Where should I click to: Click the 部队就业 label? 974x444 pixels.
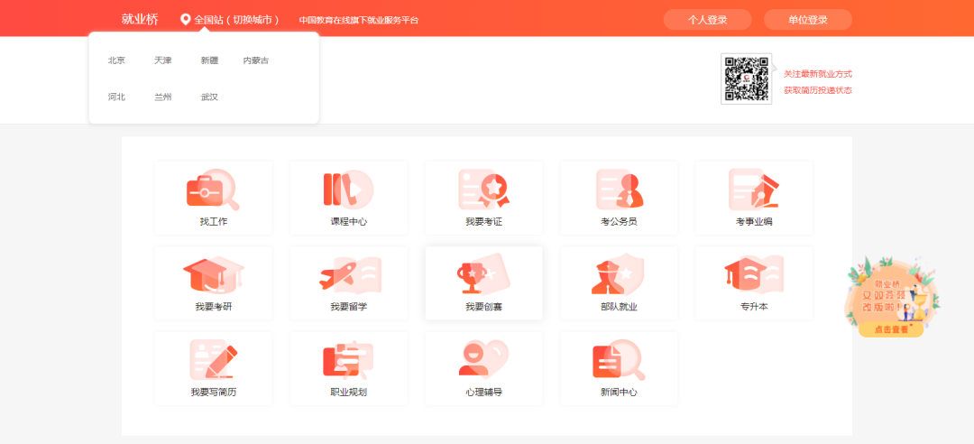coord(619,307)
